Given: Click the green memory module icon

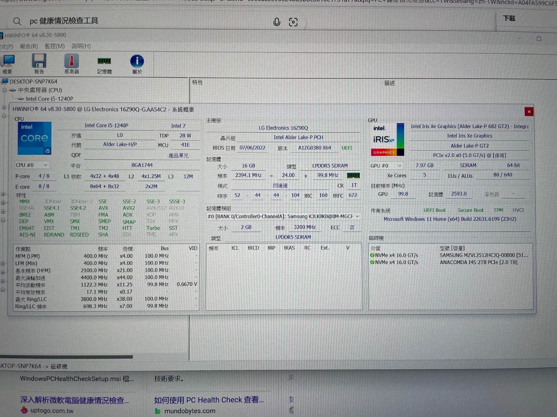Looking at the screenshot, I should [x=353, y=175].
